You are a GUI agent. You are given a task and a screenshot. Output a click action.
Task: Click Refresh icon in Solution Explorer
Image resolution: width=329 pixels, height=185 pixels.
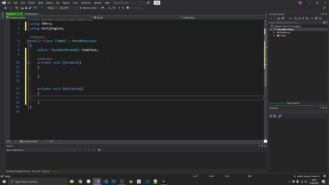[x=299, y=18]
